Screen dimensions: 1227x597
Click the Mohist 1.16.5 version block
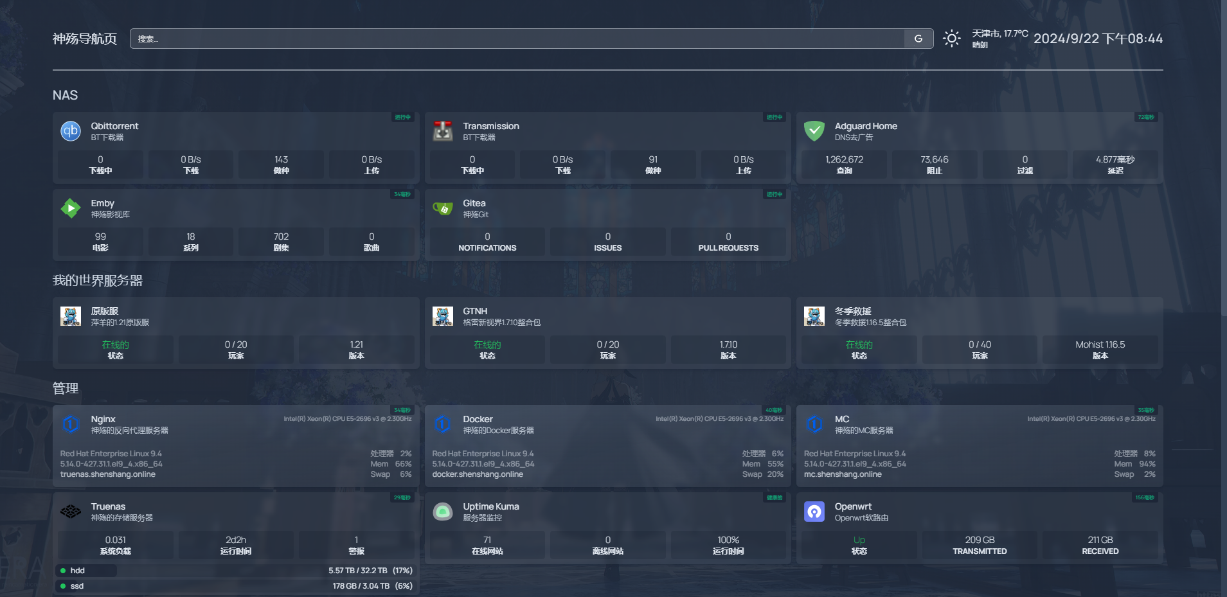(x=1100, y=350)
